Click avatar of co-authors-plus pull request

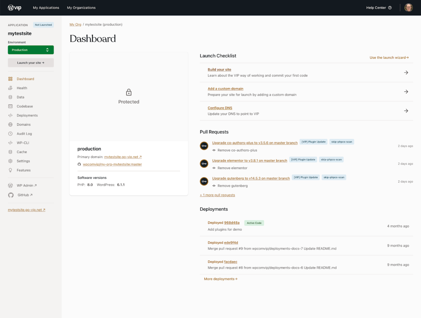tap(204, 146)
